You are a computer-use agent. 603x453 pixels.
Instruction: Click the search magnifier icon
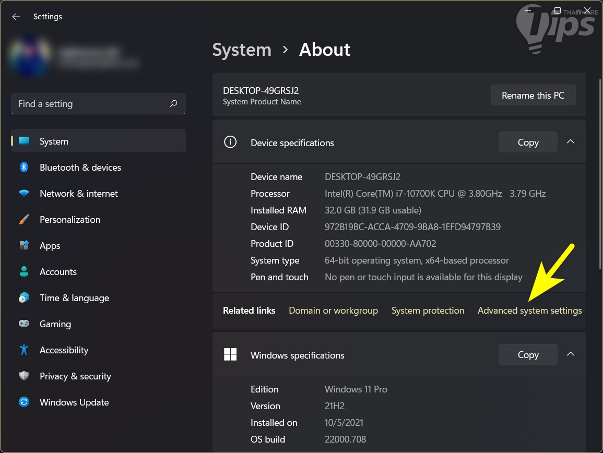(174, 104)
